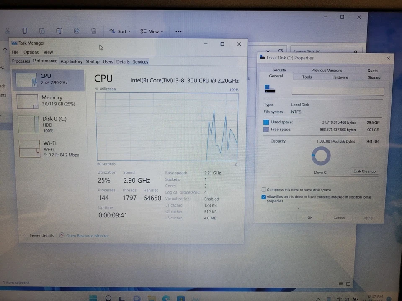This screenshot has width=402, height=301.
Task: Select the Wi-Fi graph thumbnail in sidebar
Action: coord(29,149)
